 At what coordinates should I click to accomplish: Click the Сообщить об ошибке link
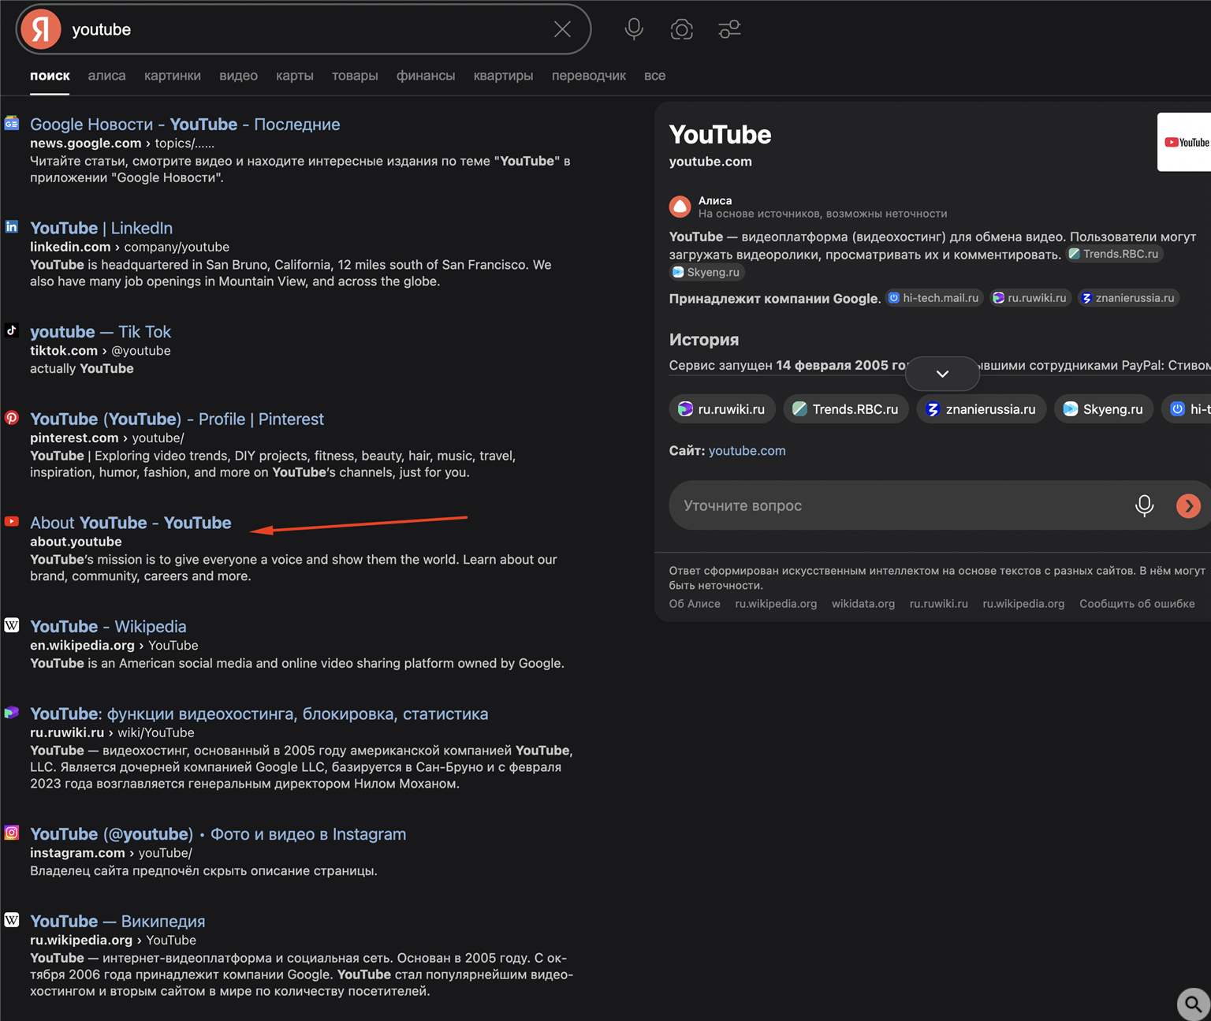1137,604
